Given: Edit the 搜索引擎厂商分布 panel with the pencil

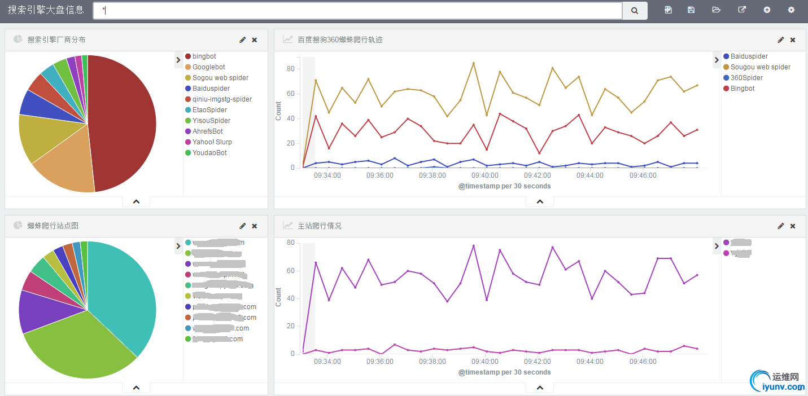Looking at the screenshot, I should coord(243,39).
